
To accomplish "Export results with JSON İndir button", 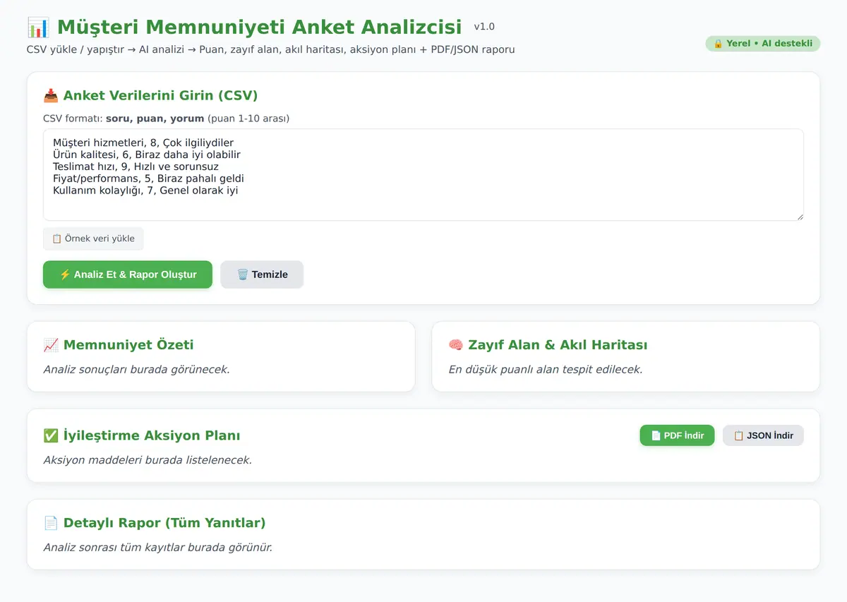I will (763, 435).
